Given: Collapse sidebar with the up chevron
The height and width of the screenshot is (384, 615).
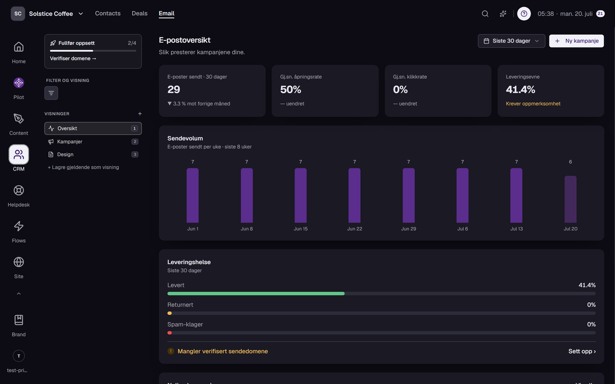Looking at the screenshot, I should (18, 294).
